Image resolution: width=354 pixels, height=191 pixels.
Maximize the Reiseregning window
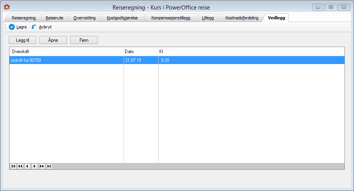[331, 7]
